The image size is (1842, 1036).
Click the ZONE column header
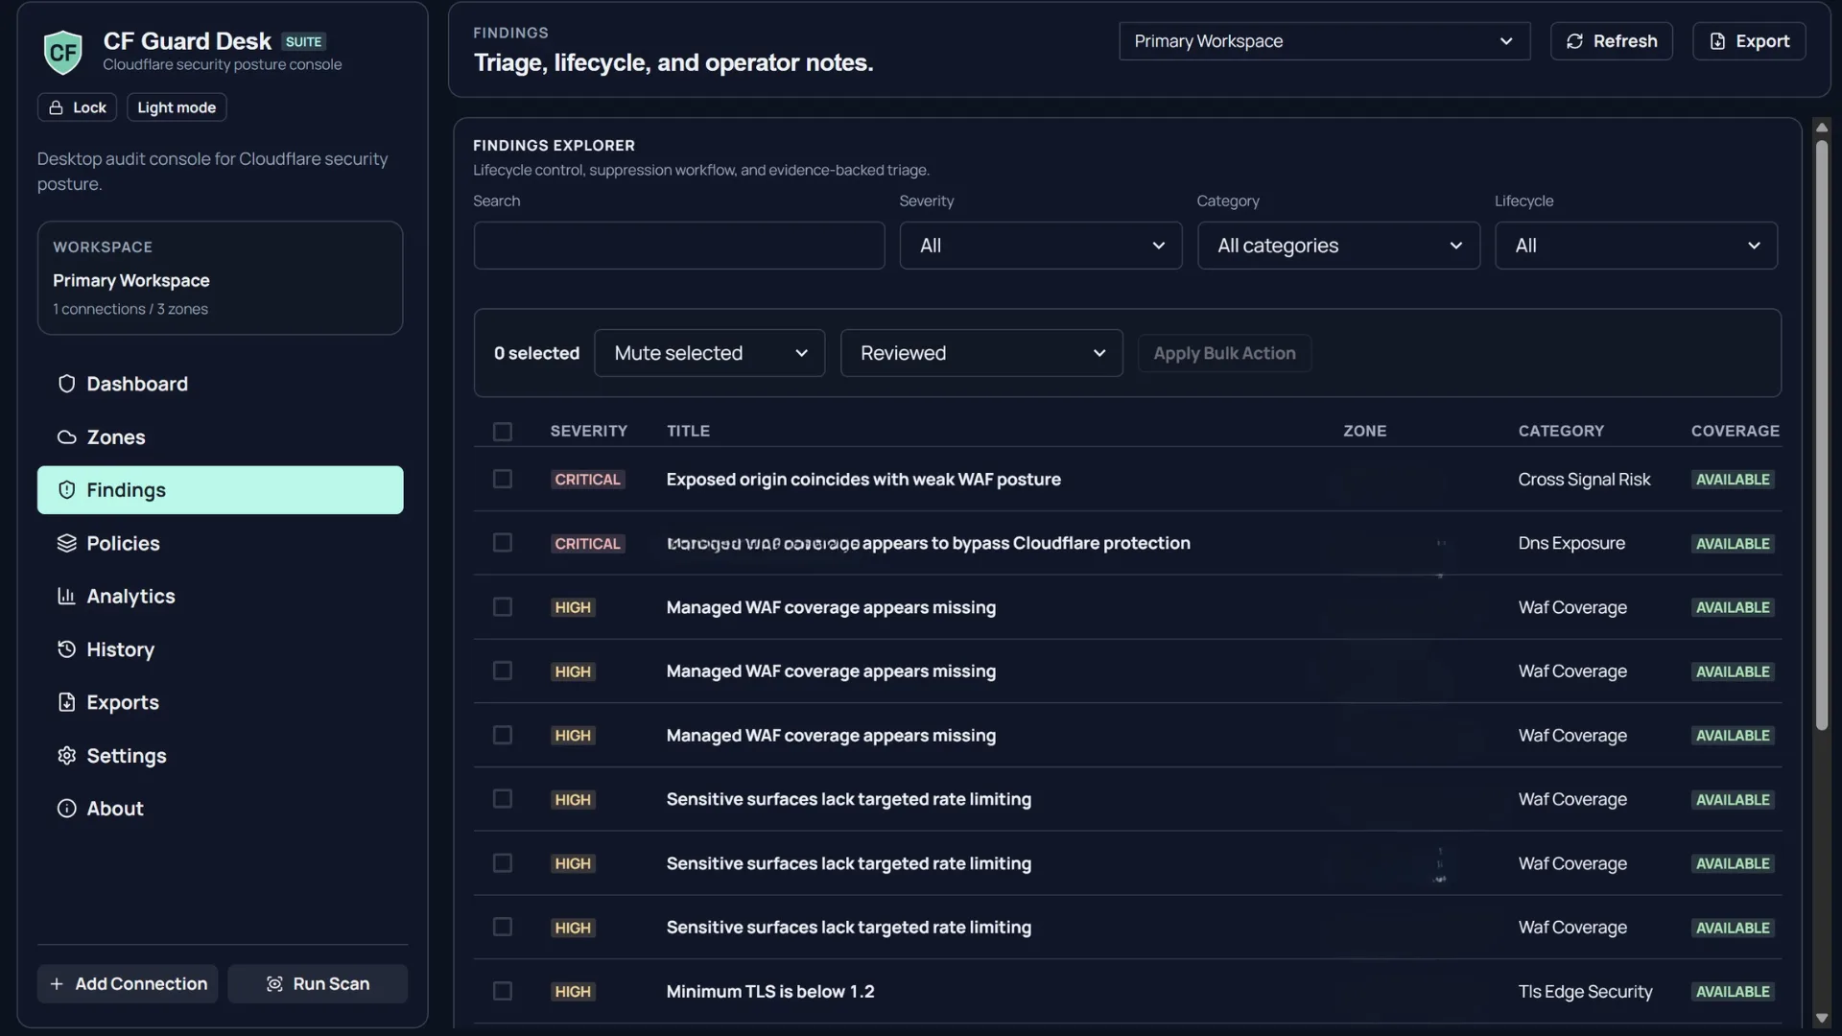pos(1364,432)
